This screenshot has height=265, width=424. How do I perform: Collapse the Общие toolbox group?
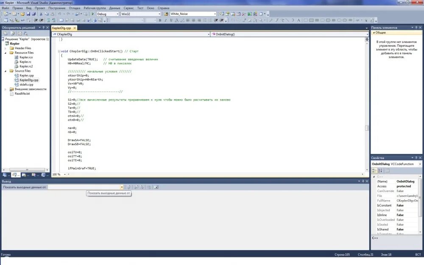coord(374,33)
